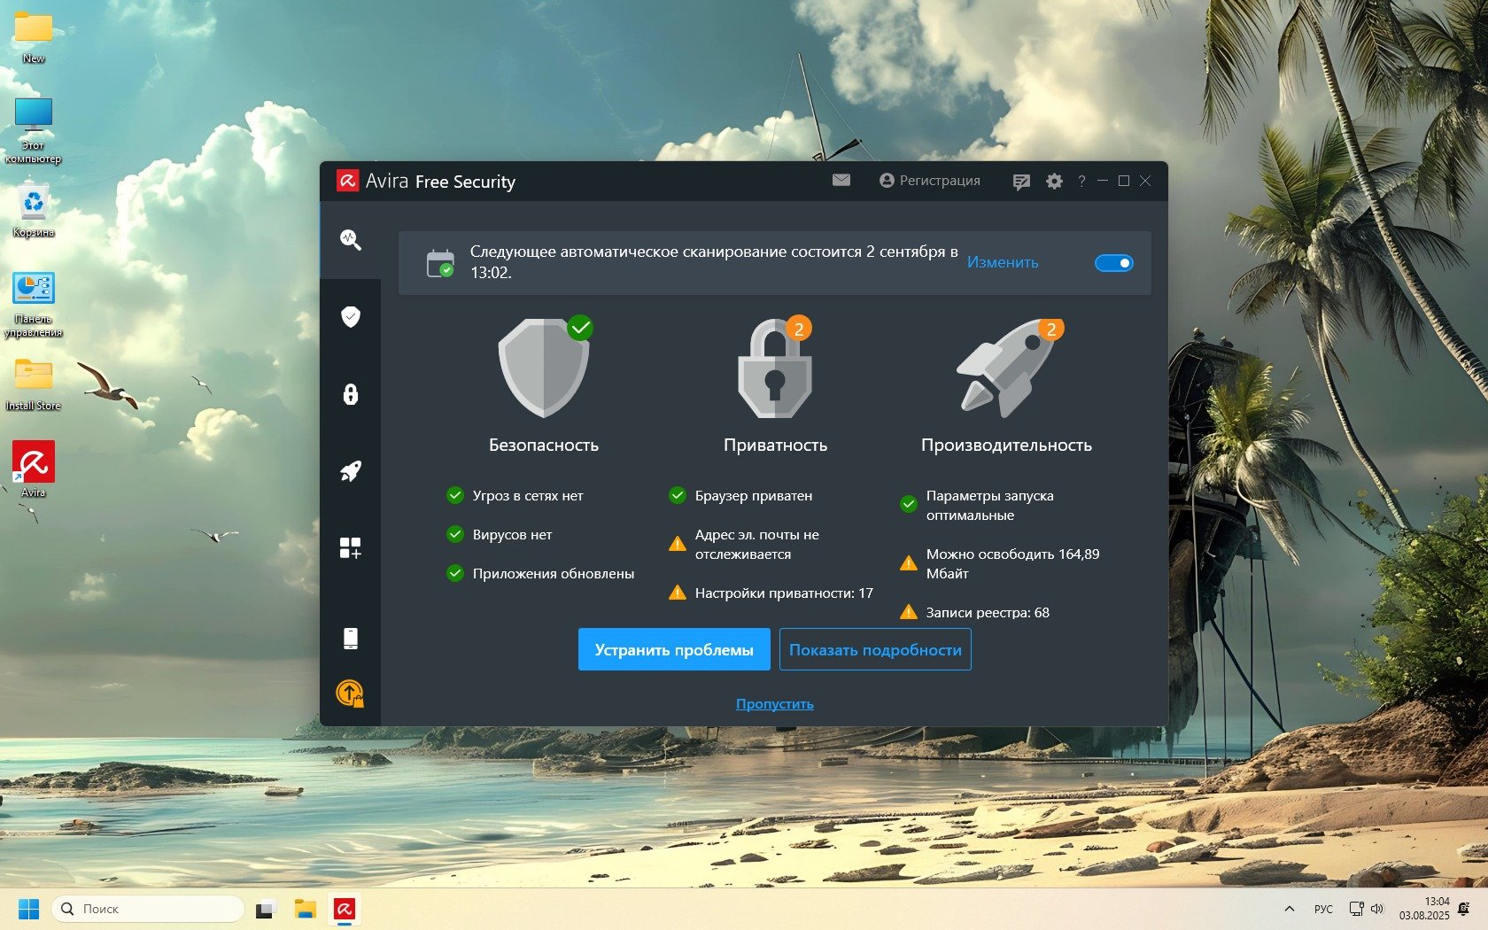Open This Computer desktop icon

tap(34, 130)
